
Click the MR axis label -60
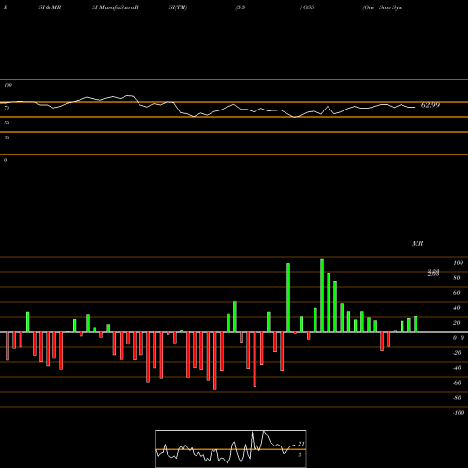point(457,383)
